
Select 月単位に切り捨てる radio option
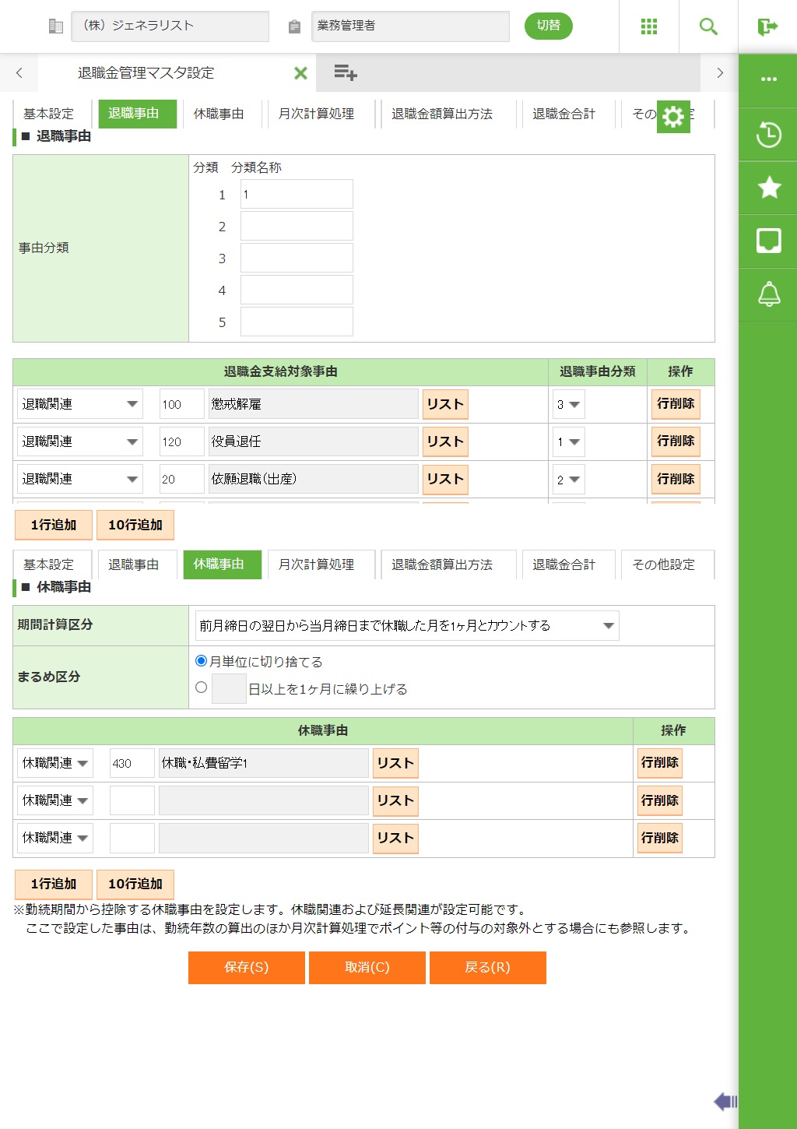[202, 661]
